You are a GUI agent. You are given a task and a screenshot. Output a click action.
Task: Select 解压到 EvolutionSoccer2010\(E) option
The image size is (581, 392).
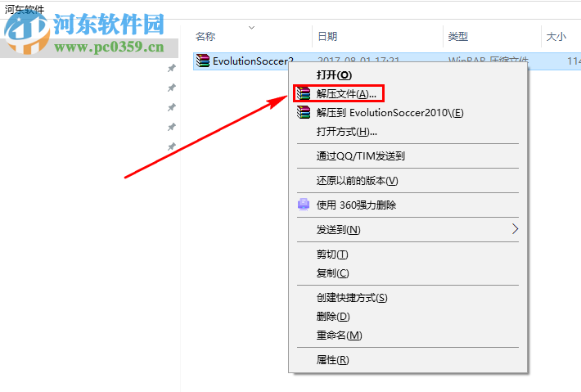click(408, 113)
